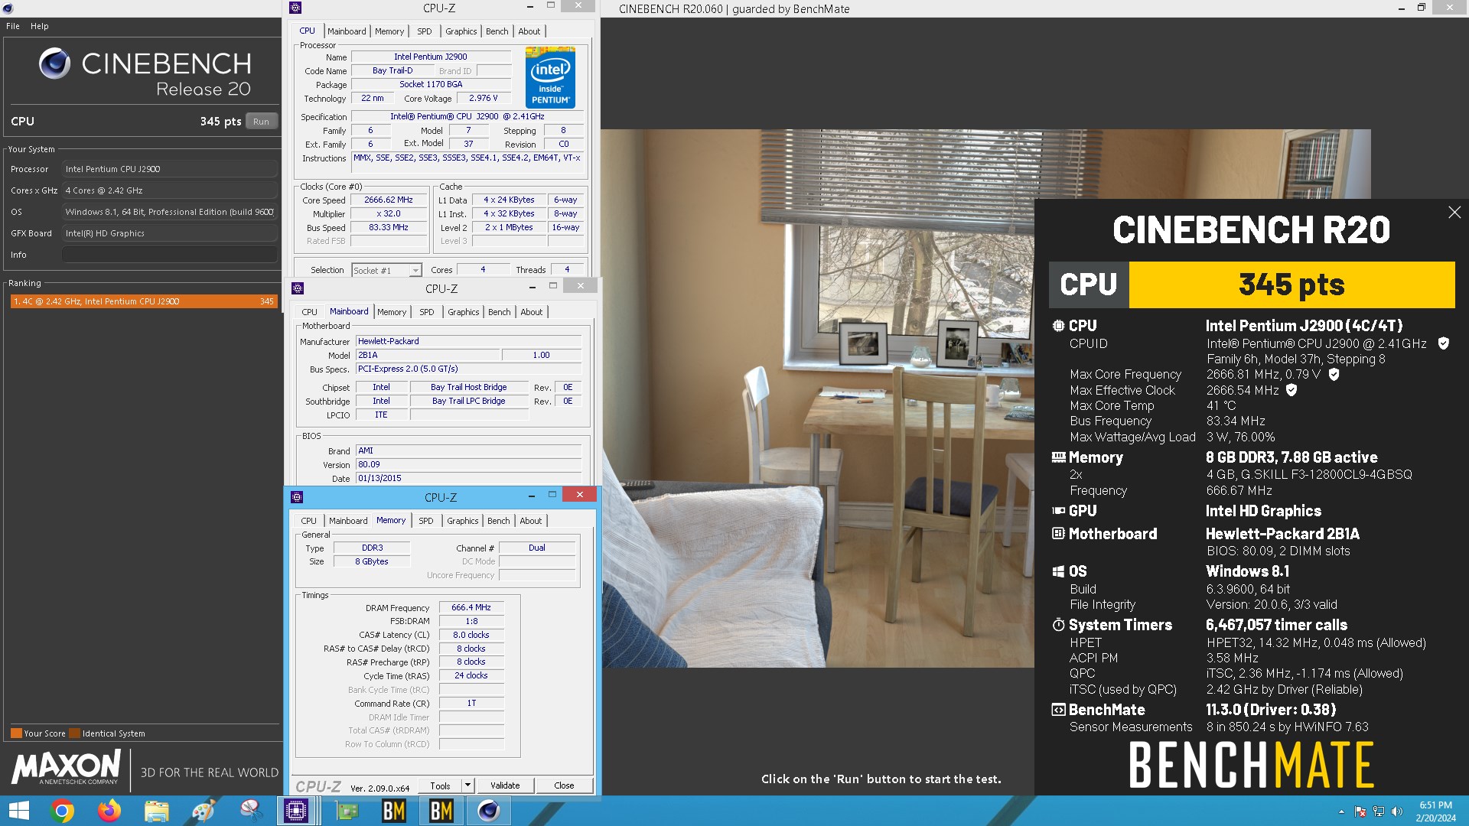The image size is (1469, 826).
Task: Click the CPU-Z app icon in the Memory window title bar
Action: click(x=297, y=497)
